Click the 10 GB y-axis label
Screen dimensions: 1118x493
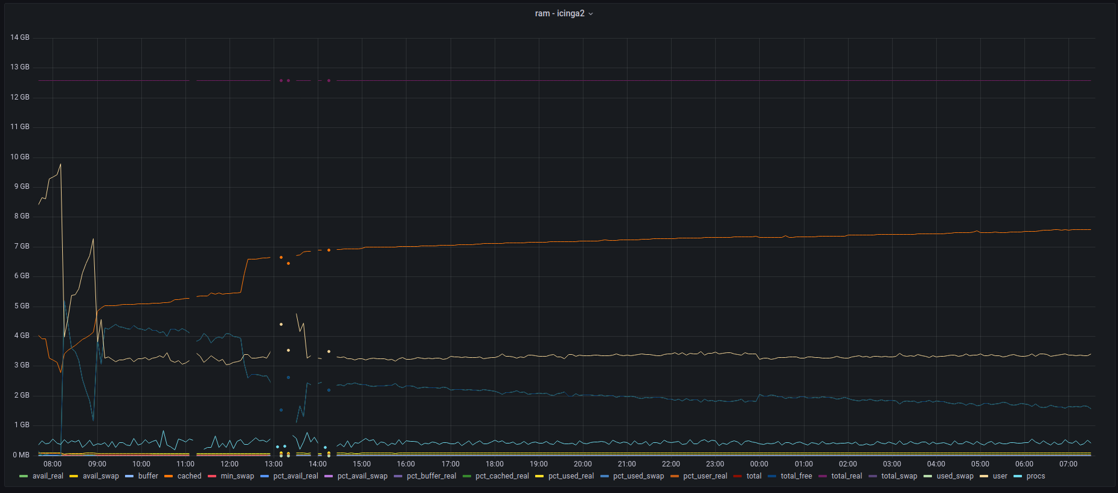click(x=20, y=157)
